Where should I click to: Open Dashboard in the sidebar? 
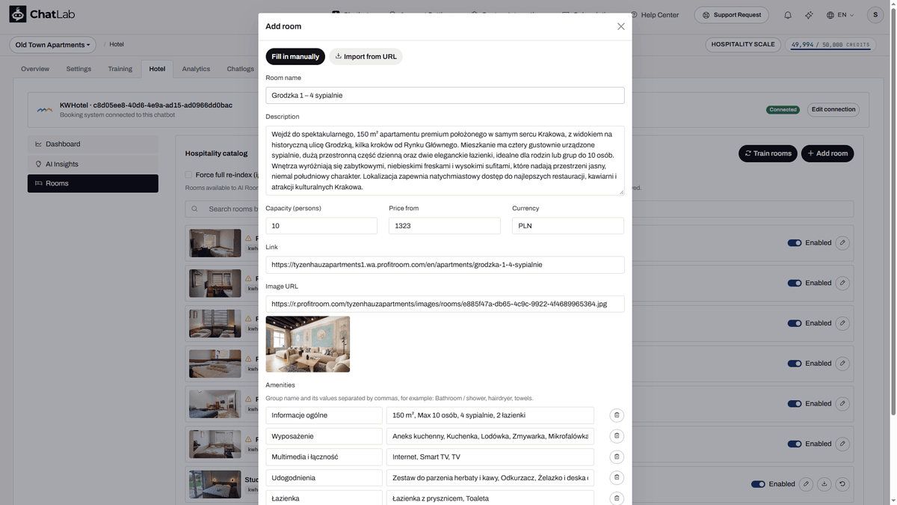[93, 144]
